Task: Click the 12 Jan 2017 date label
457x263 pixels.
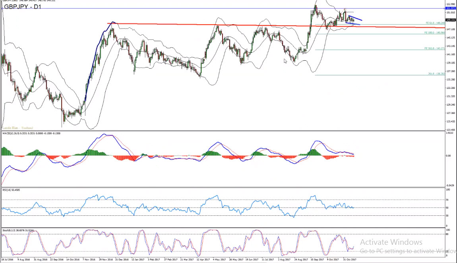Action: (138, 259)
